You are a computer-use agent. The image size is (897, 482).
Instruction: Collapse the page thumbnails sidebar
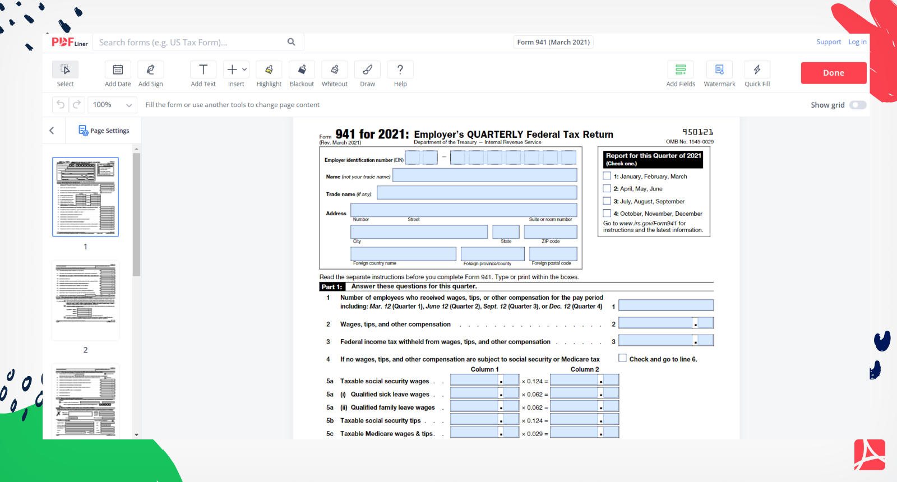point(52,131)
